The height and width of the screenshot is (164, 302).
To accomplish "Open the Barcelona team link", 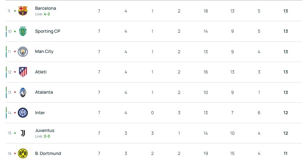I will [x=45, y=8].
